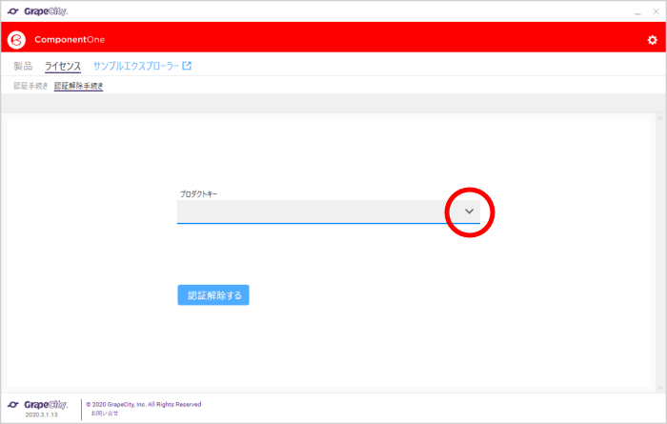Open the お問い合せ link in footer
Screen dimensions: 667x424
coord(105,414)
